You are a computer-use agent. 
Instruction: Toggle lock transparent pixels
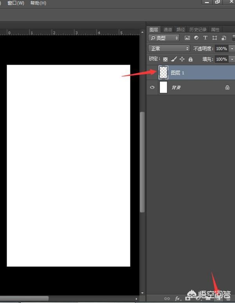click(x=165, y=59)
